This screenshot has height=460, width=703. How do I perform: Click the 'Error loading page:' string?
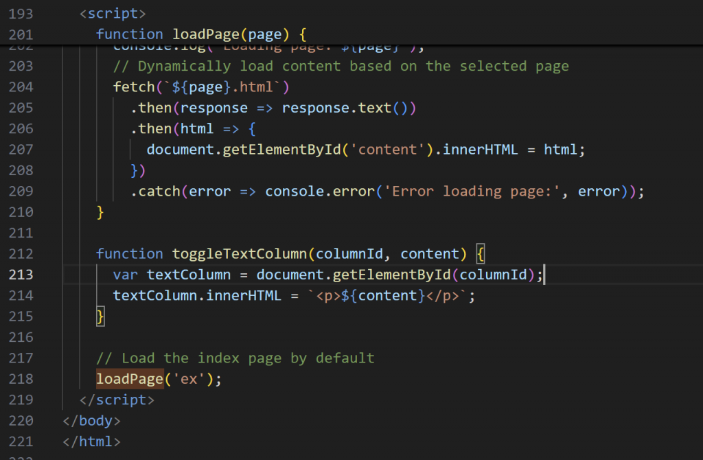pos(472,191)
